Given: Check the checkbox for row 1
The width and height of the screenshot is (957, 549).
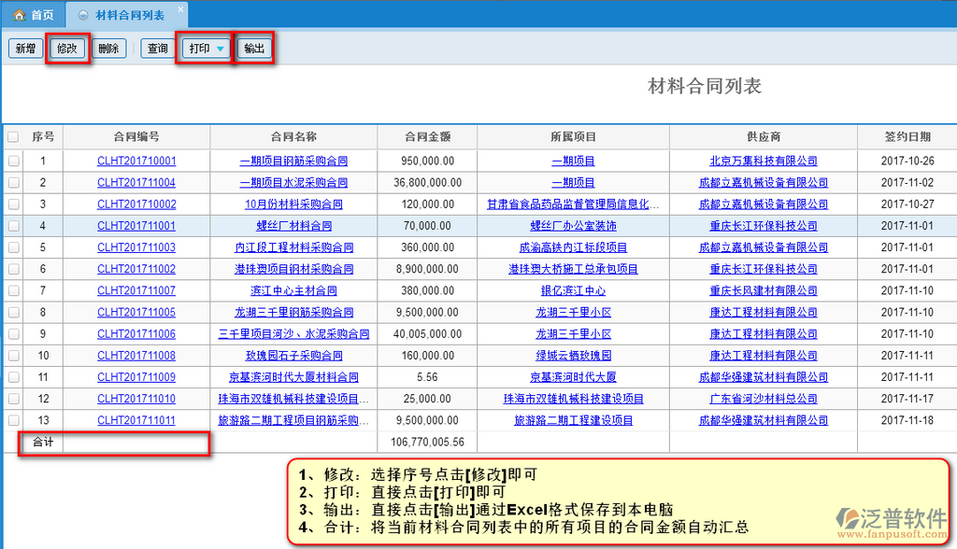Looking at the screenshot, I should coord(13,161).
